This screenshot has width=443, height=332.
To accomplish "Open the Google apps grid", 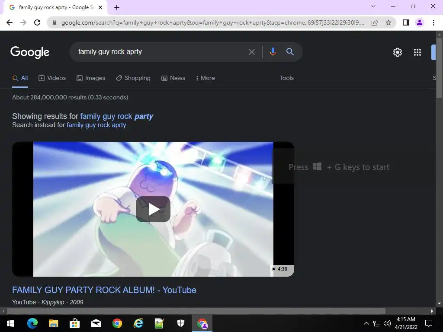I will pyautogui.click(x=417, y=52).
